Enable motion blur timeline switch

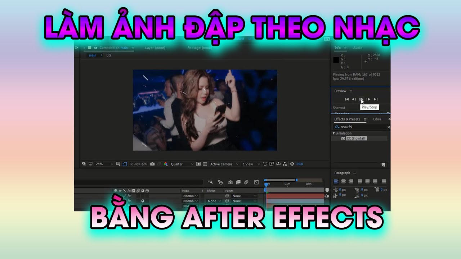coord(246,182)
